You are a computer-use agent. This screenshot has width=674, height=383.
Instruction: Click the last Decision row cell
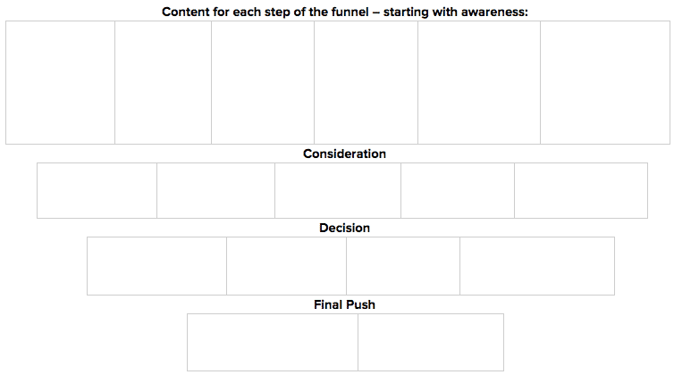tap(537, 265)
